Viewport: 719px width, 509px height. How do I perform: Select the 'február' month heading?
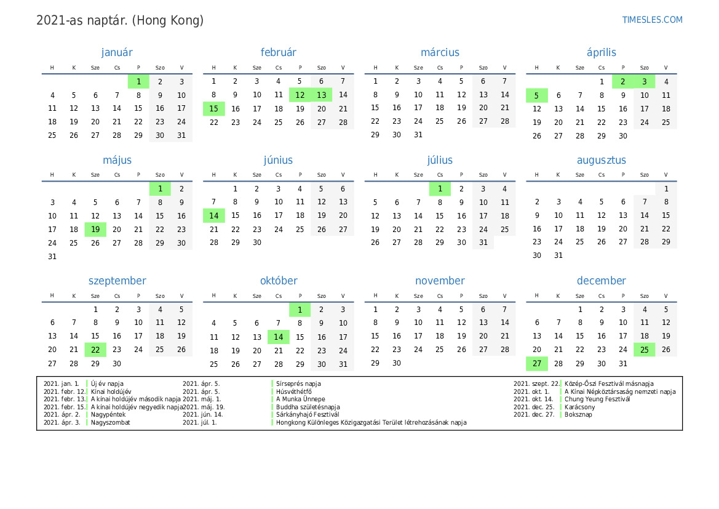[279, 52]
